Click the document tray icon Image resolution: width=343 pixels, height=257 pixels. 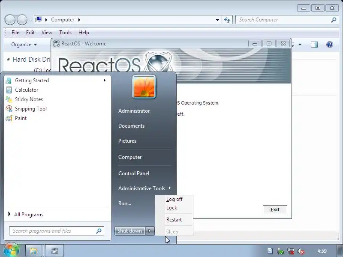(x=270, y=251)
